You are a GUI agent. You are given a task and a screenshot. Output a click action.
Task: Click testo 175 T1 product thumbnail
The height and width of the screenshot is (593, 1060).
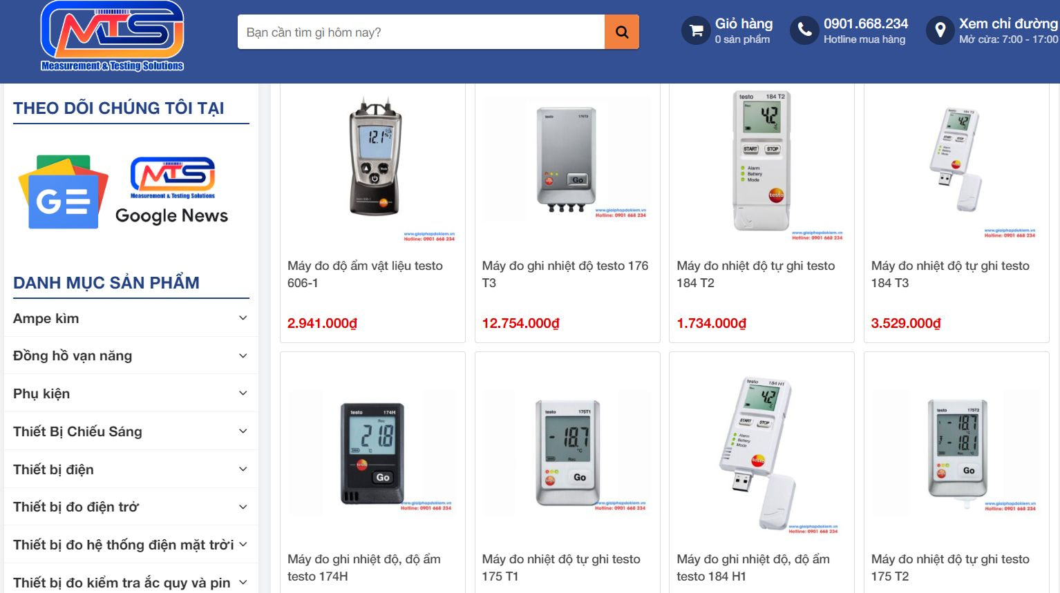click(567, 454)
